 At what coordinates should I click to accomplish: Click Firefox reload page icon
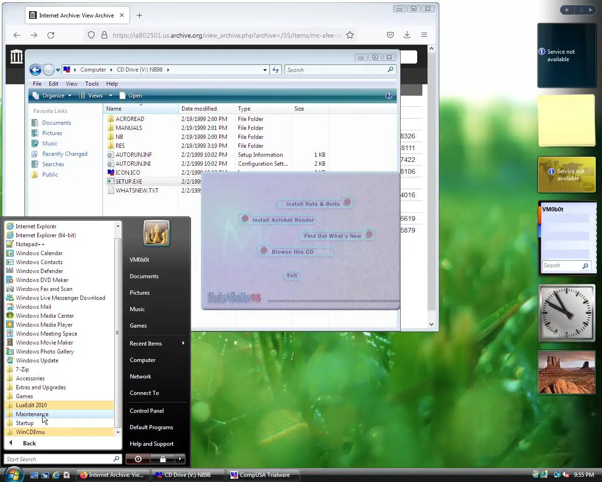[x=51, y=35]
